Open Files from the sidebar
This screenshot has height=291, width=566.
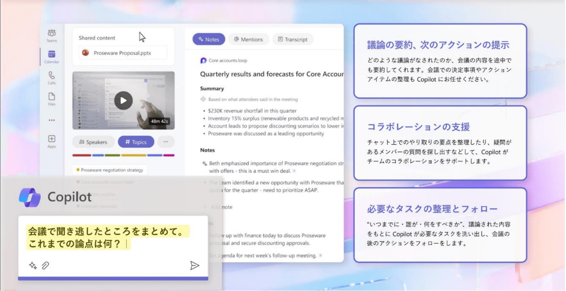click(52, 99)
